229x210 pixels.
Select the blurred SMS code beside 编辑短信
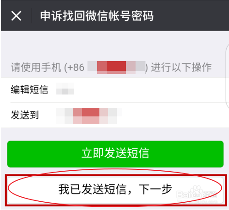click(x=65, y=89)
